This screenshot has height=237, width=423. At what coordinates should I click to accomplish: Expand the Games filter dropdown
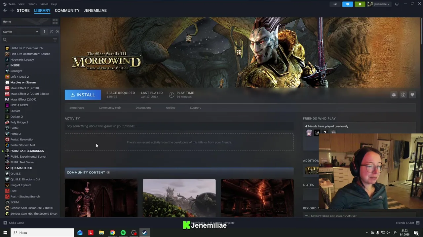20,32
